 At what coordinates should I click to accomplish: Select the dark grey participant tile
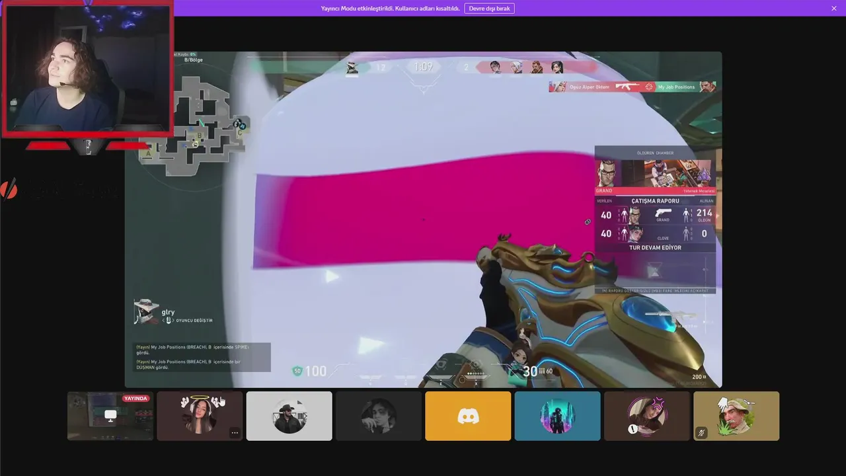(x=379, y=416)
